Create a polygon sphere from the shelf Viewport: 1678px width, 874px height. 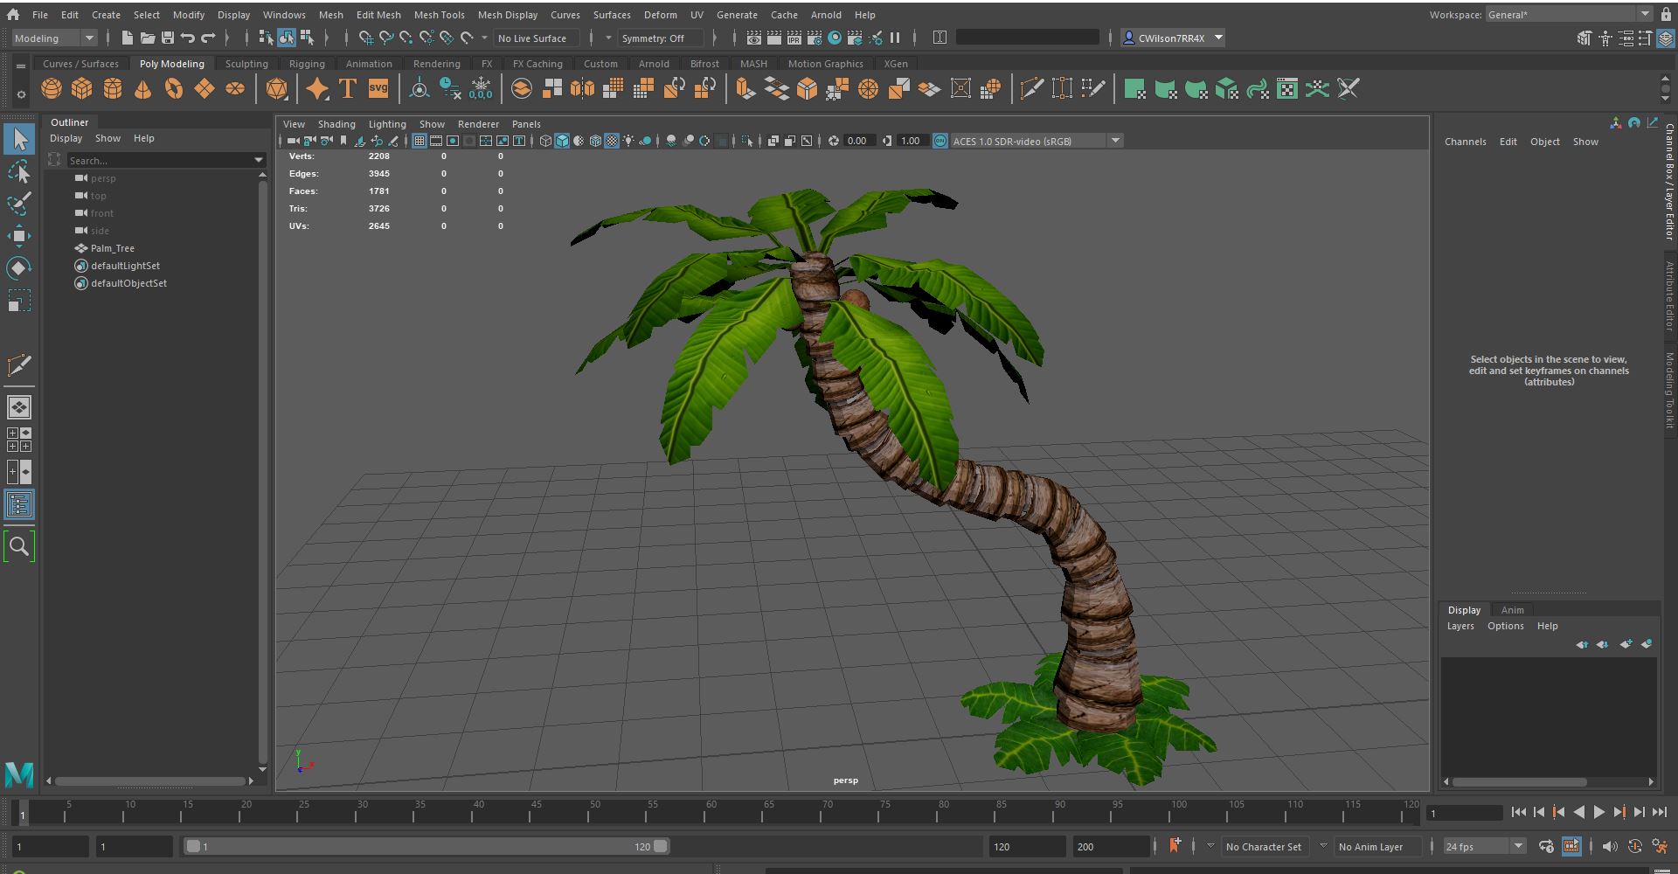(52, 89)
